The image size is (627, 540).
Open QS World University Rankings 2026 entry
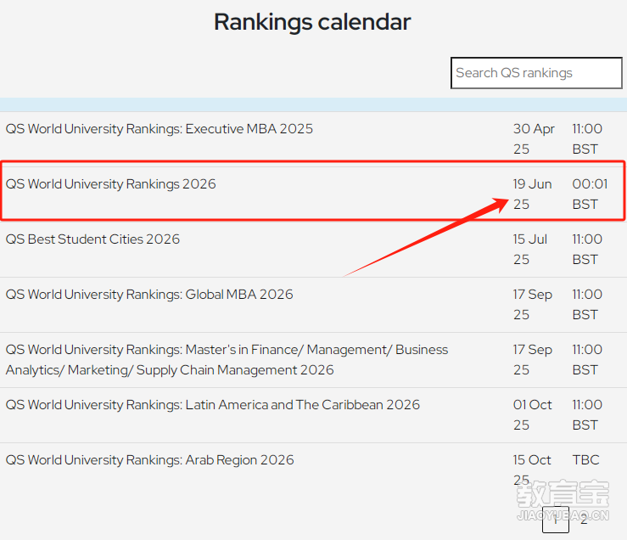(111, 184)
